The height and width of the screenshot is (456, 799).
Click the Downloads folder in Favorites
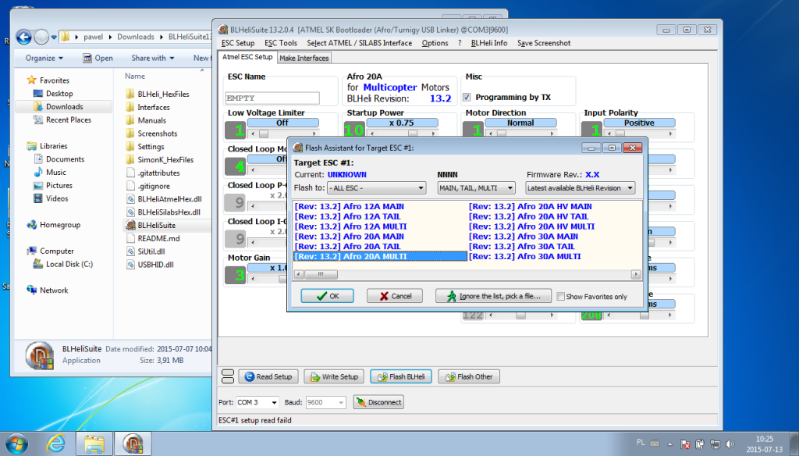pos(64,107)
